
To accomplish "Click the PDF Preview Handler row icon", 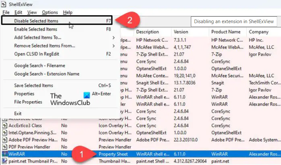I will pyautogui.click(x=5, y=147).
